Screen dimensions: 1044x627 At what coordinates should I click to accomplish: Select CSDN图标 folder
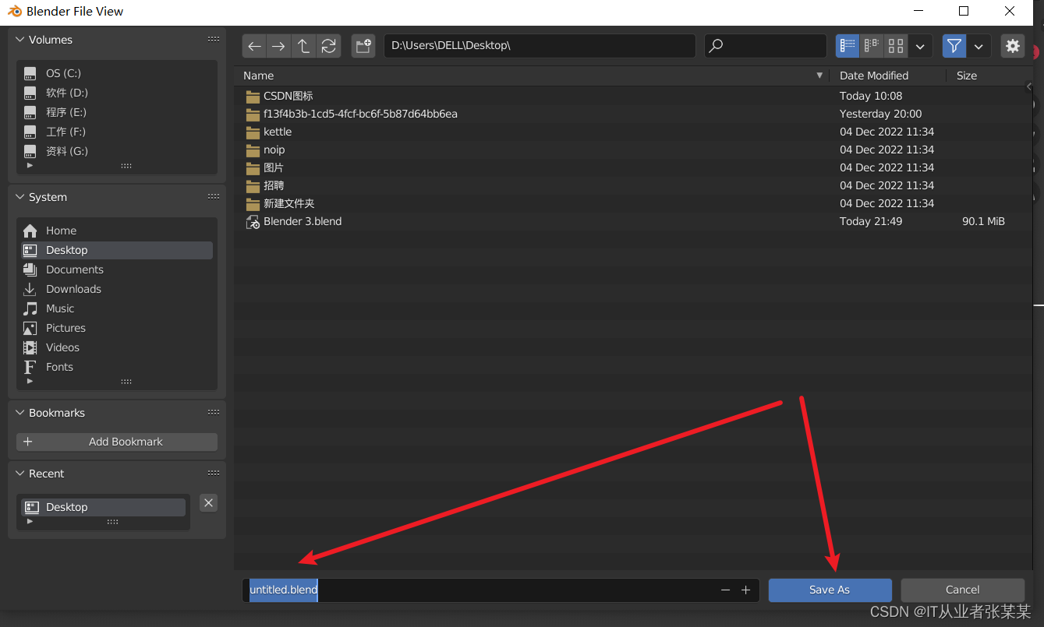(633, 96)
